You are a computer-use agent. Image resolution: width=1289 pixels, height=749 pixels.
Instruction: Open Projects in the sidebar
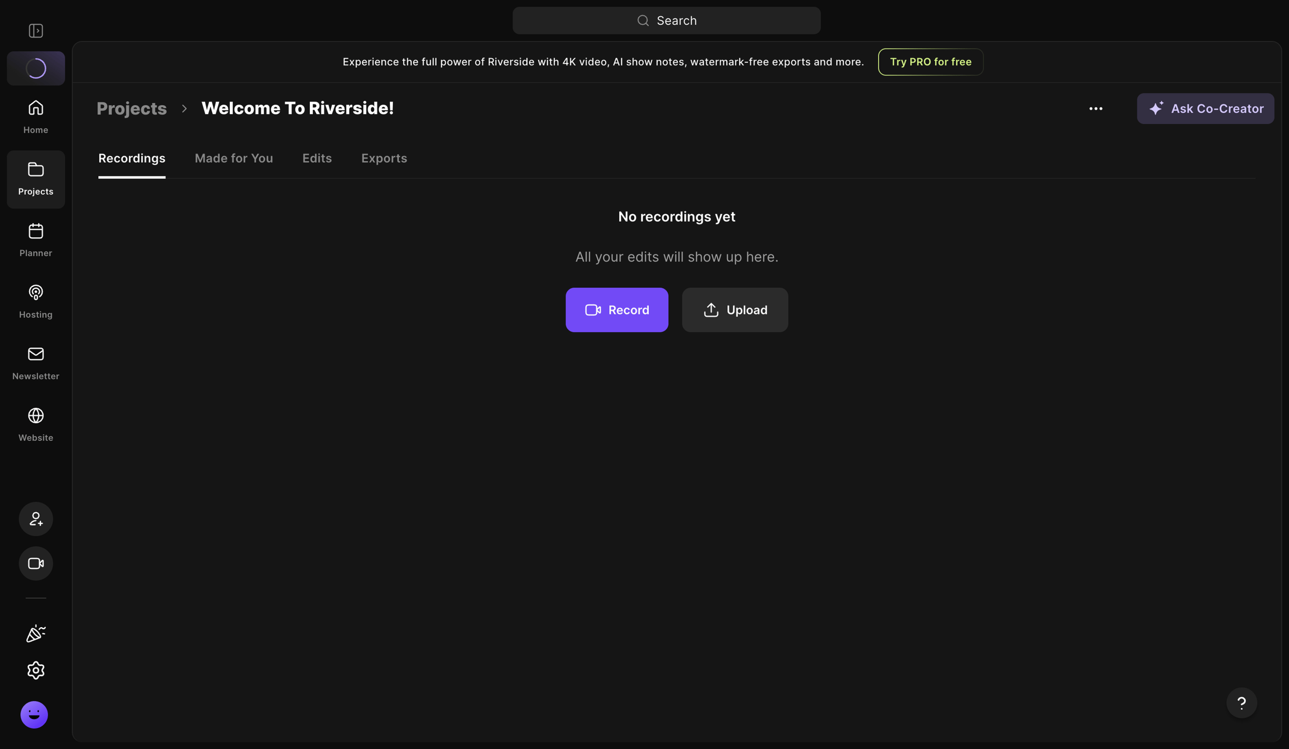pos(36,179)
